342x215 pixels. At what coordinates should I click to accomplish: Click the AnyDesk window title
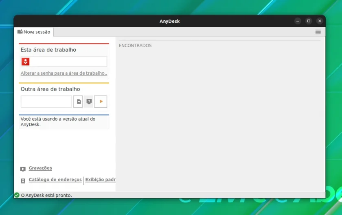pyautogui.click(x=169, y=22)
